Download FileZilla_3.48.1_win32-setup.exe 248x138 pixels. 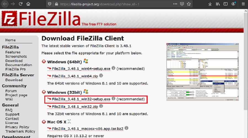coord(81,99)
